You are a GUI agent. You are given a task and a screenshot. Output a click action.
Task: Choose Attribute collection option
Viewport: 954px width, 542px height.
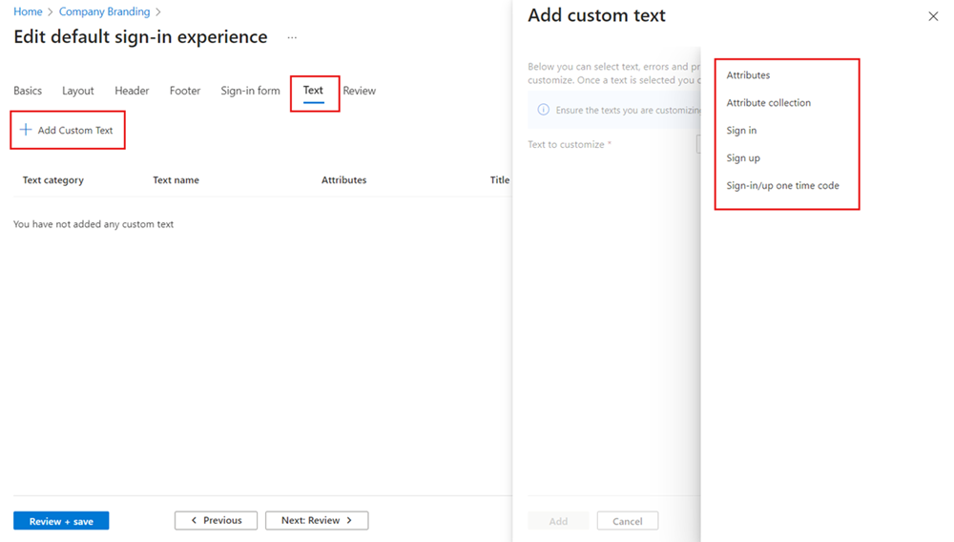[x=768, y=102]
